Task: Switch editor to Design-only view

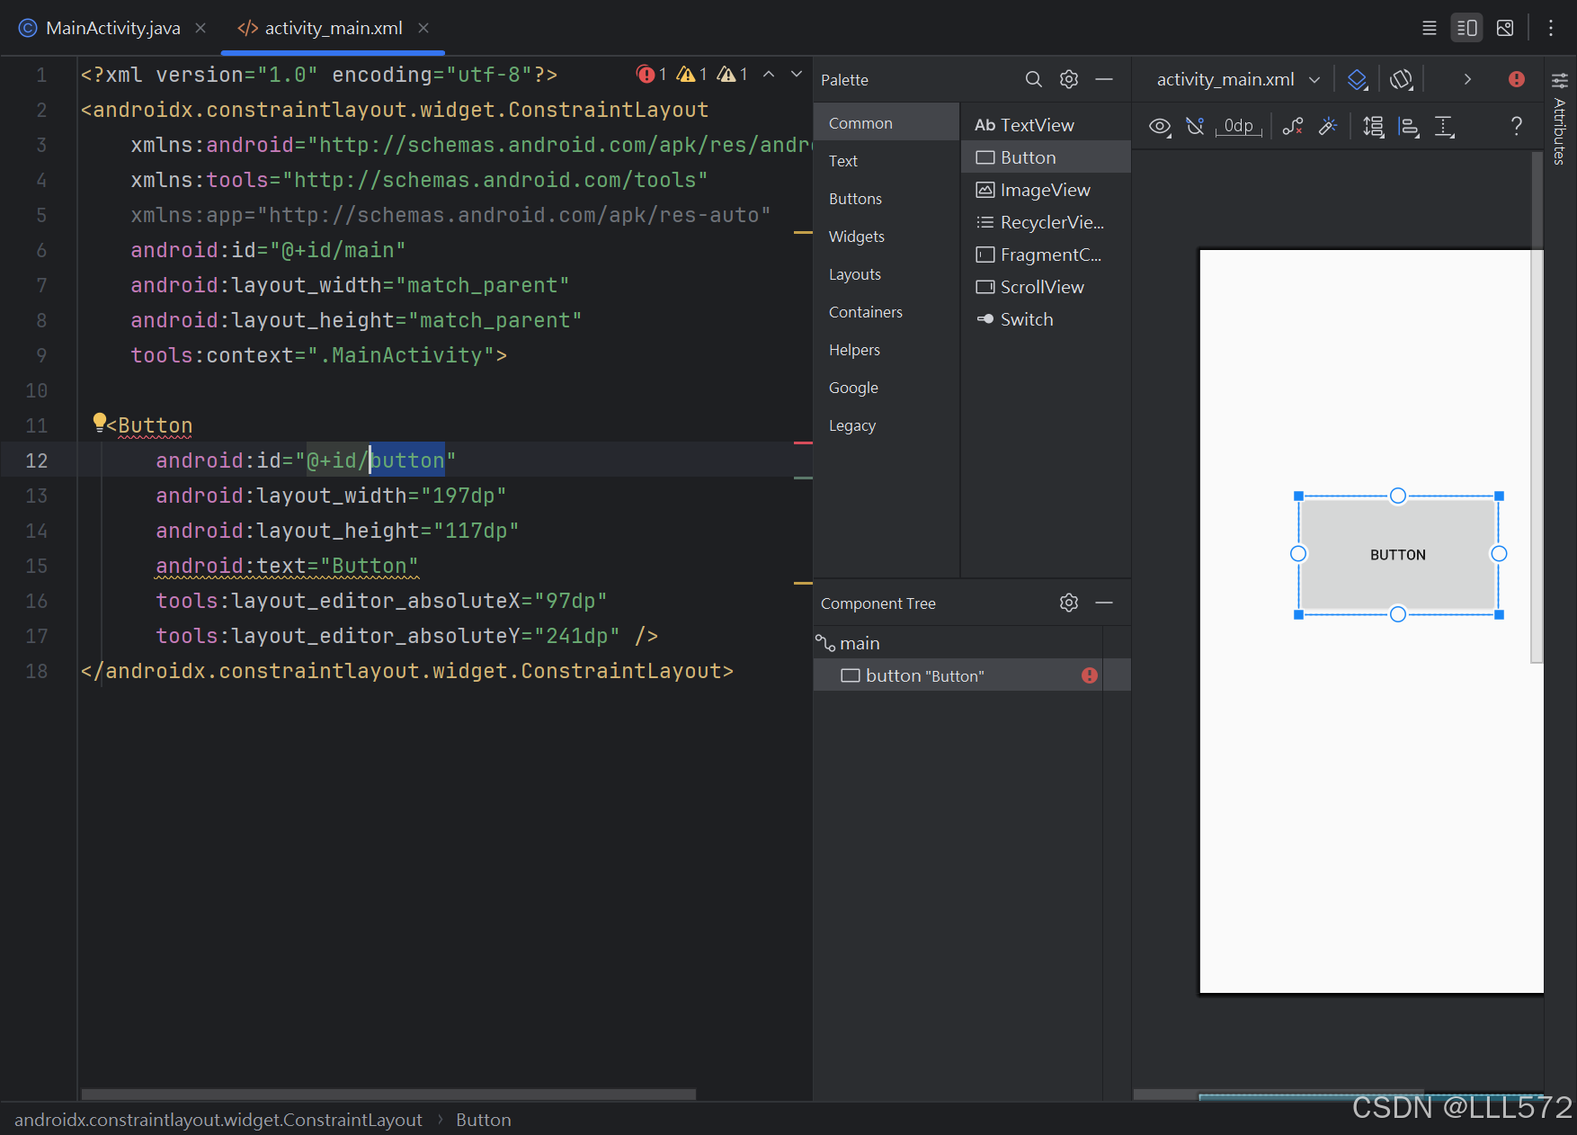Action: tap(1505, 28)
